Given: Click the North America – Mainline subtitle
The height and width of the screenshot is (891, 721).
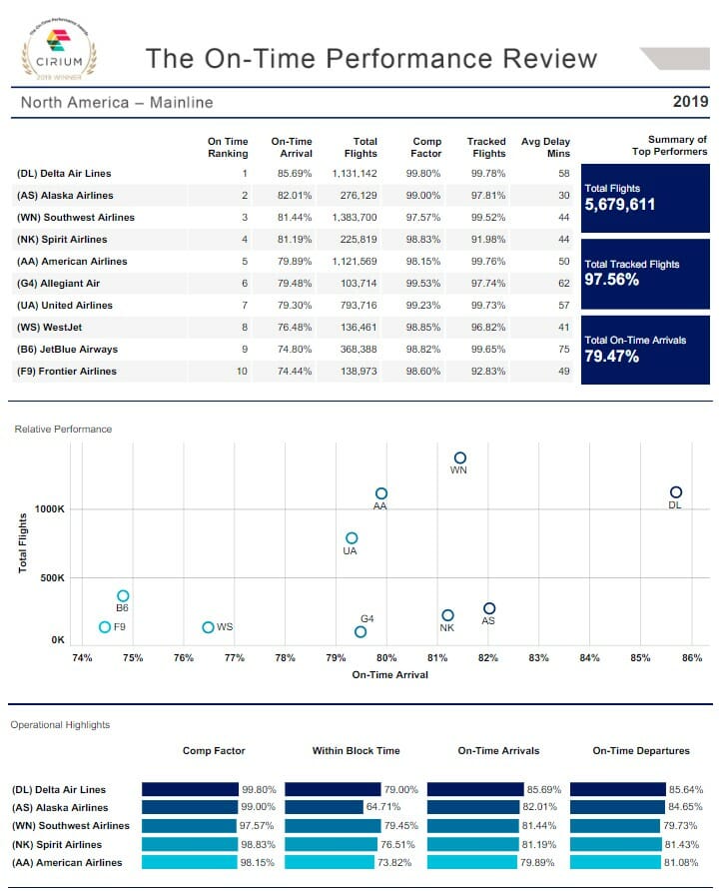Looking at the screenshot, I should pyautogui.click(x=117, y=102).
